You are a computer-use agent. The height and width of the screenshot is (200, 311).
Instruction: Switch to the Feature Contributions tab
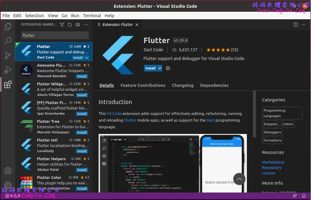click(142, 86)
